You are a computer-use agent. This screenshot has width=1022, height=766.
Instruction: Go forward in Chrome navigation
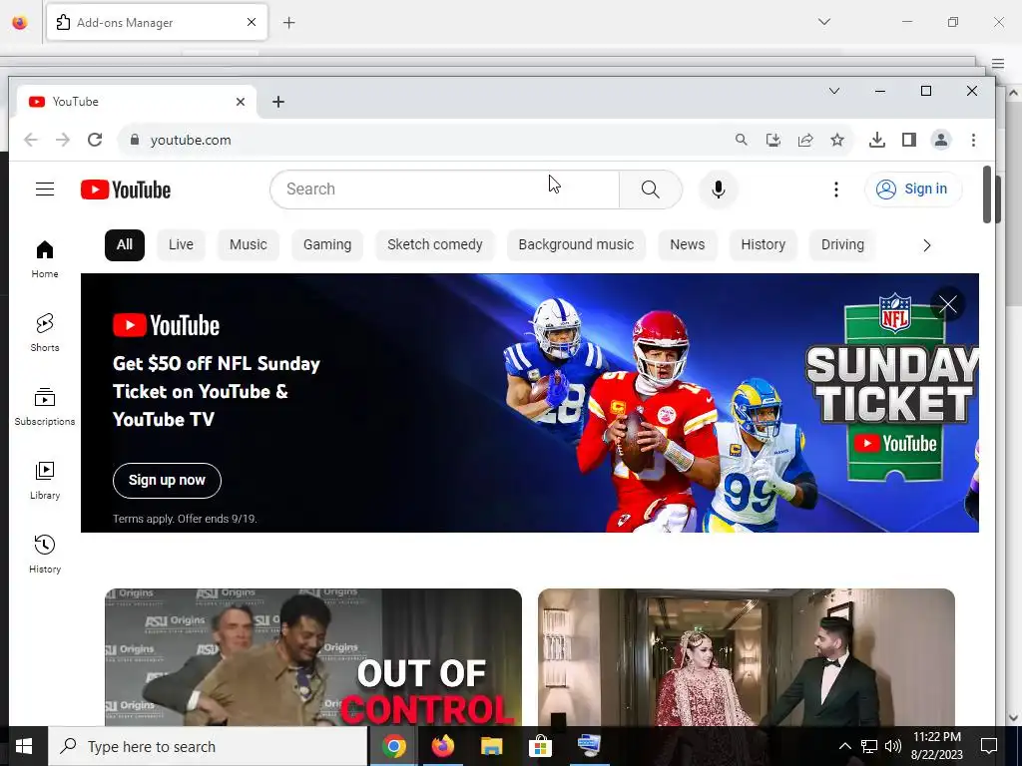tap(63, 140)
